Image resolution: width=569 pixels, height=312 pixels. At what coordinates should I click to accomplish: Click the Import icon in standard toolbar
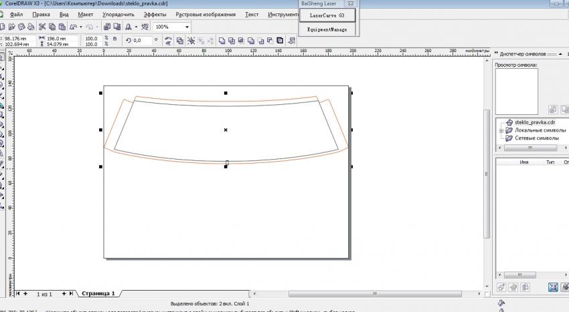pos(107,27)
